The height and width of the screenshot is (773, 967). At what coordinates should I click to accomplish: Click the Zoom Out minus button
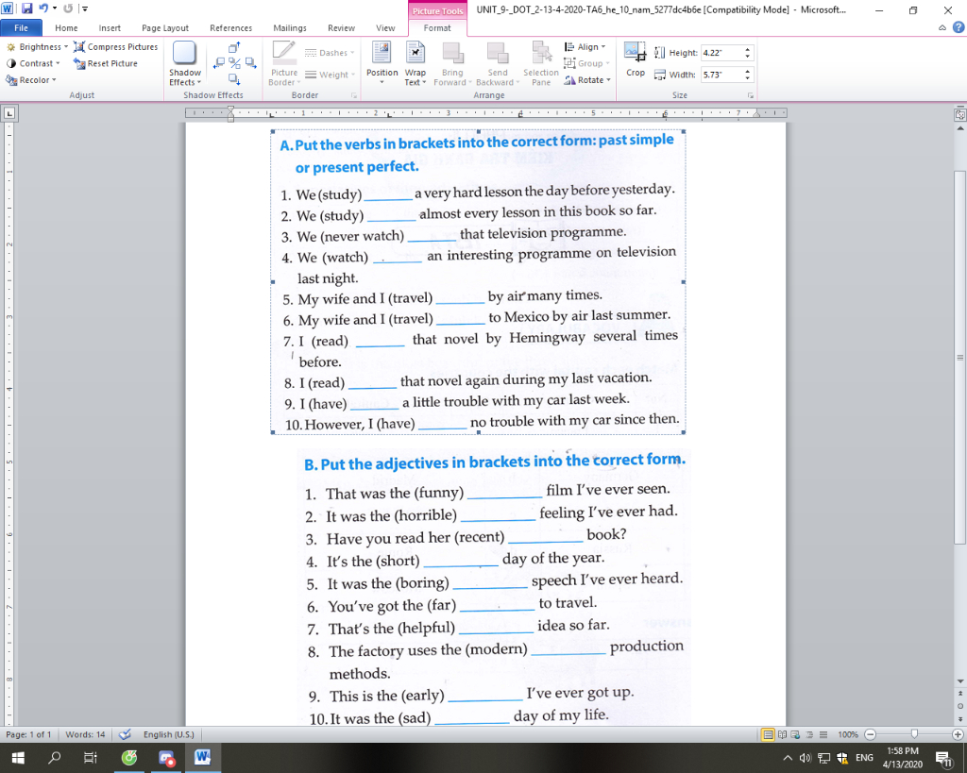870,734
